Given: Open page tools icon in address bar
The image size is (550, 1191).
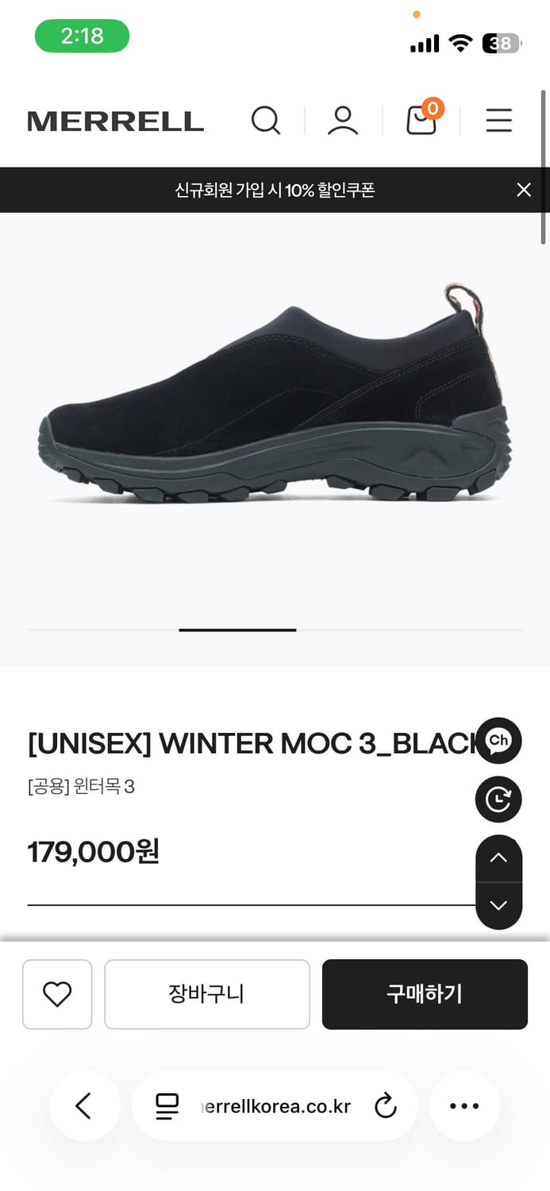Looking at the screenshot, I should tap(167, 1106).
